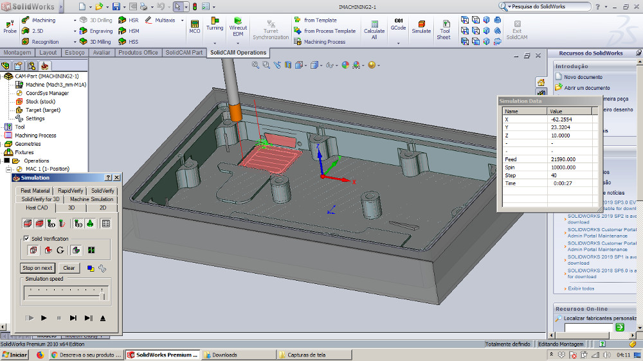Toggle the green-purple compare icon in Solid Verification
The width and height of the screenshot is (643, 361).
point(76,250)
